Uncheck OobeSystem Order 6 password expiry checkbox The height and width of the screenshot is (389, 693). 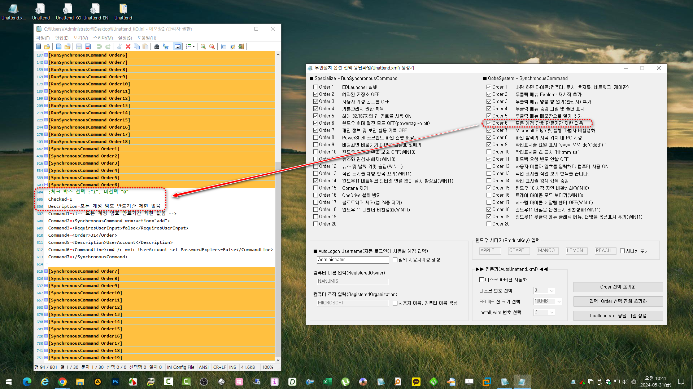[489, 123]
